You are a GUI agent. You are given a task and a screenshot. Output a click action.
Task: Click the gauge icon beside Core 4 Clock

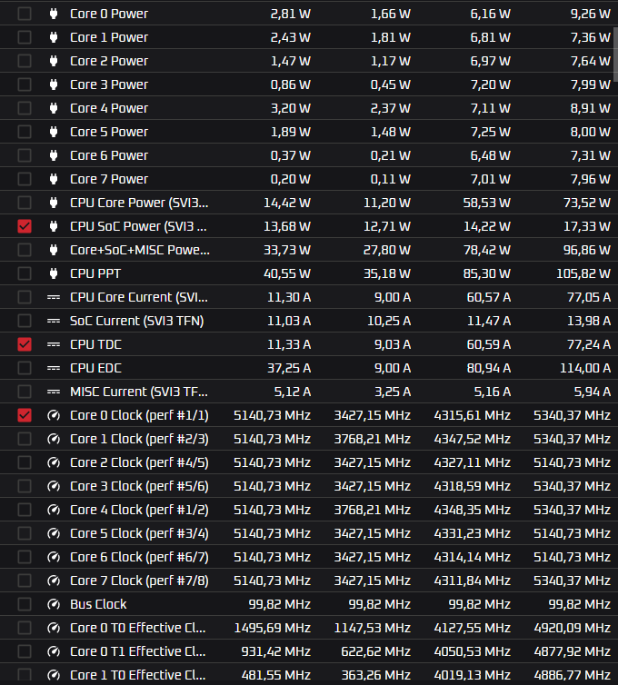tap(54, 510)
